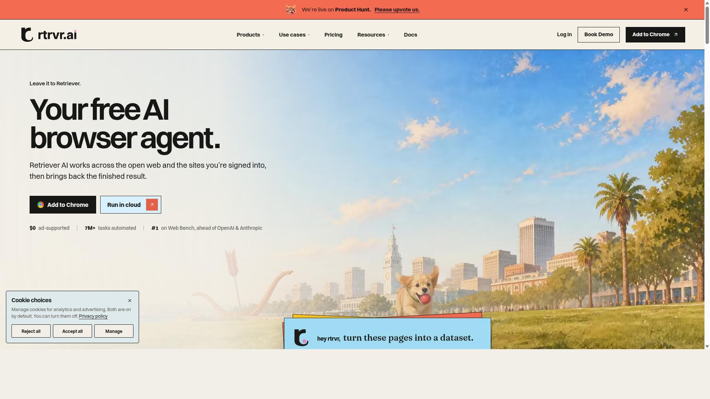Expand the Use cases dropdown menu
The image size is (710, 399).
pyautogui.click(x=294, y=35)
